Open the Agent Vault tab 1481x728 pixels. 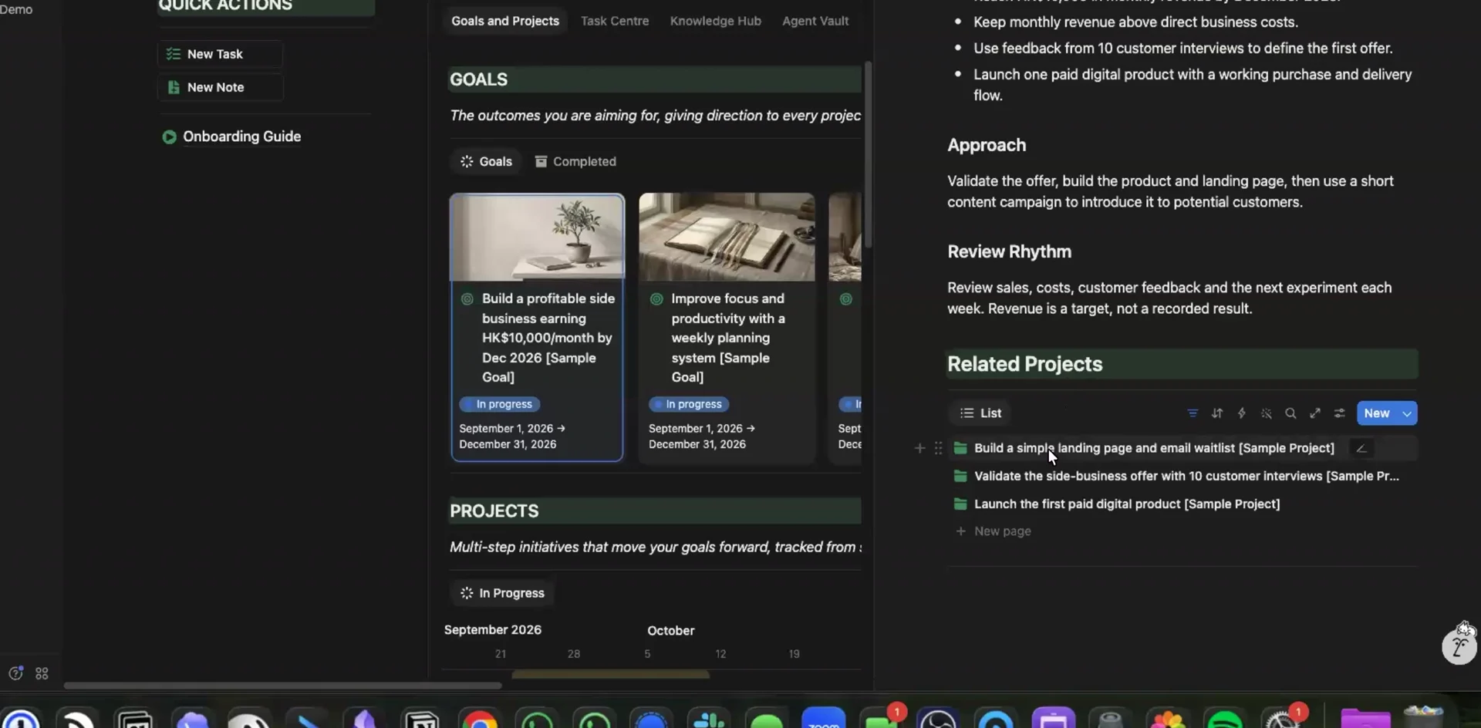click(815, 21)
